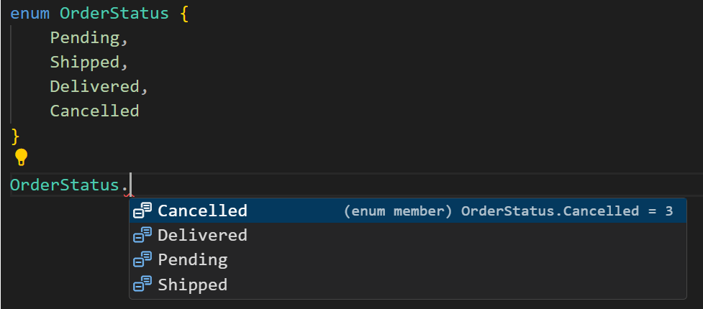The image size is (703, 309).
Task: Click the enum member icon beside Shipped suggestion
Action: (143, 285)
